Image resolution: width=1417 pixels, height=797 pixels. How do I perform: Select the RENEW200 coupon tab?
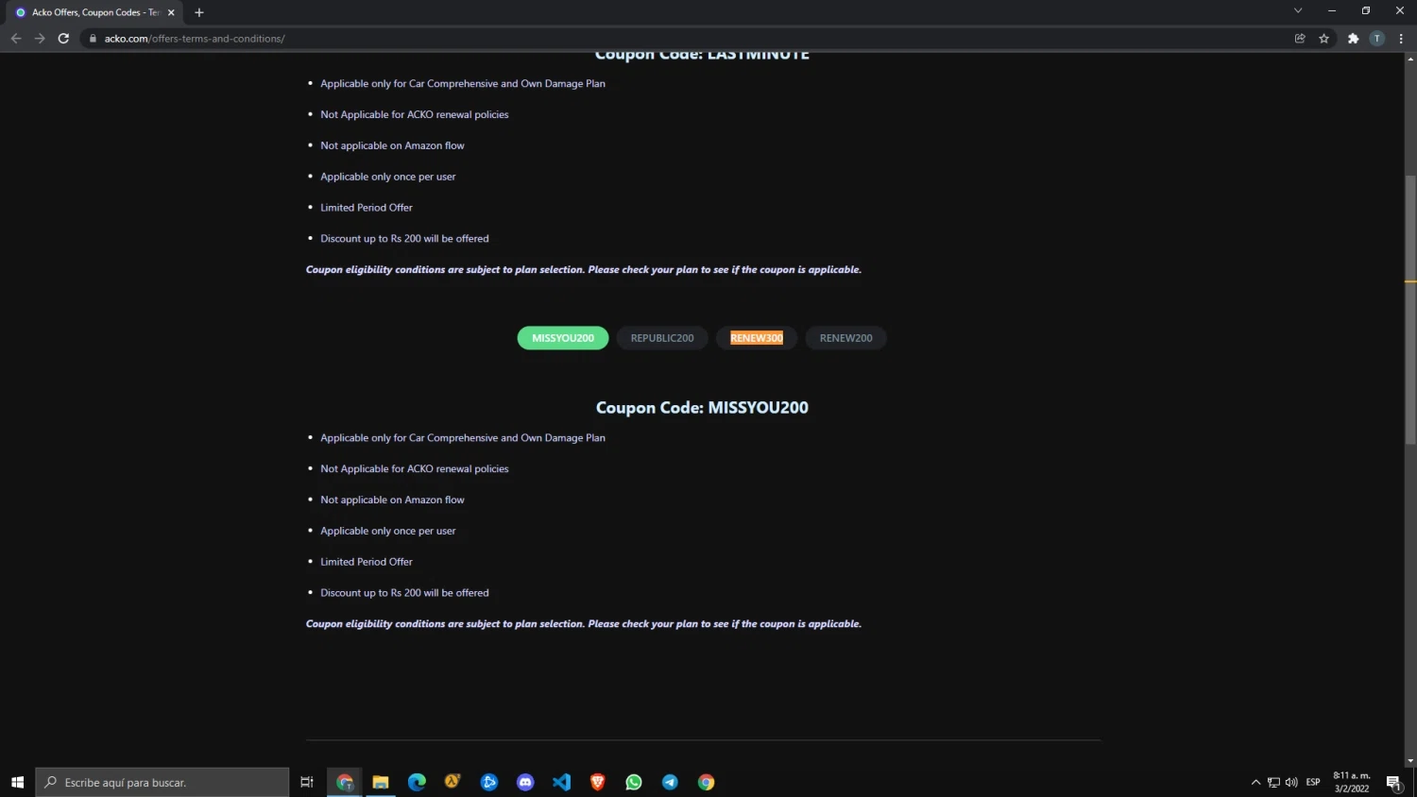pyautogui.click(x=846, y=338)
